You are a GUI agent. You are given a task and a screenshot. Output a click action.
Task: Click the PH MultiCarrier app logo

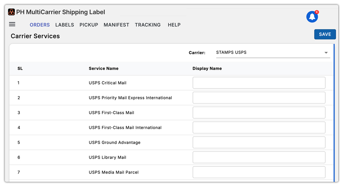coord(11,12)
